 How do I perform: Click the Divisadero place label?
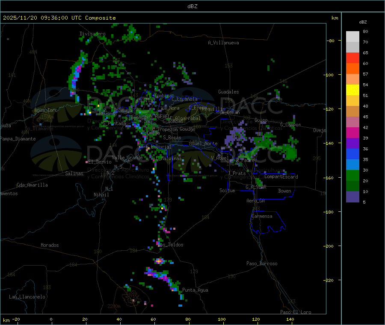(x=92, y=34)
